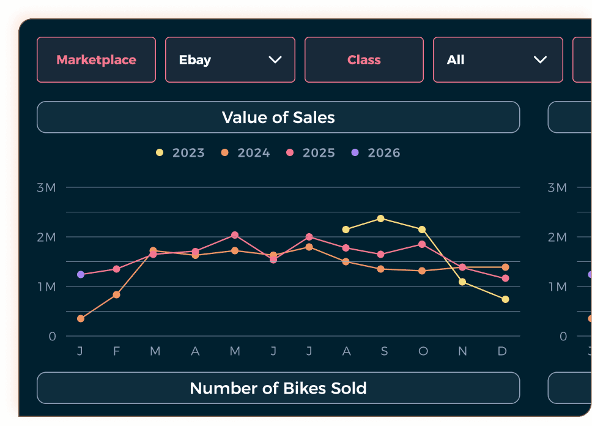
Task: Click the J label for January on the x-axis
Action: pyautogui.click(x=79, y=351)
